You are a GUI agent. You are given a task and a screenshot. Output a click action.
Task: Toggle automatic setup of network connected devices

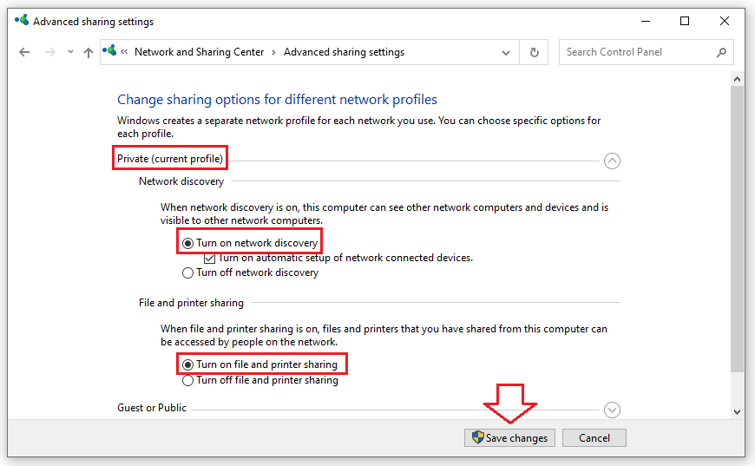click(209, 258)
